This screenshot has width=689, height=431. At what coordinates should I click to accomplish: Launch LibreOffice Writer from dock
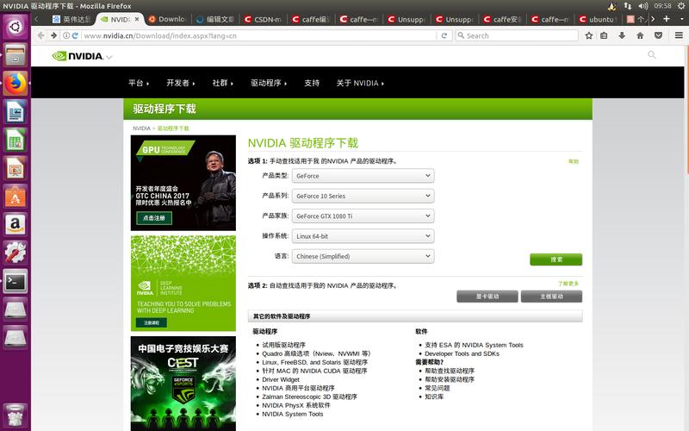click(16, 111)
